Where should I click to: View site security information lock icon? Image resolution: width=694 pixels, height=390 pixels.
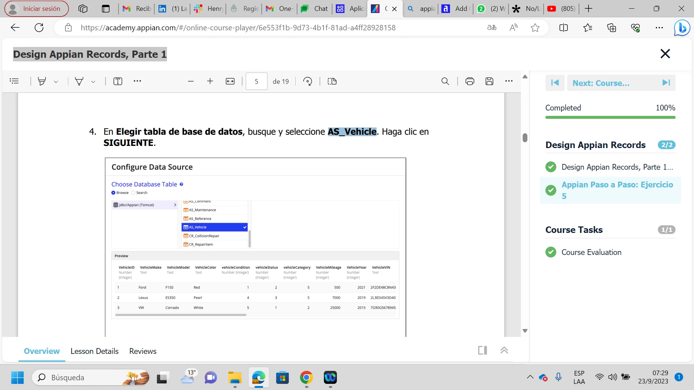coord(68,27)
